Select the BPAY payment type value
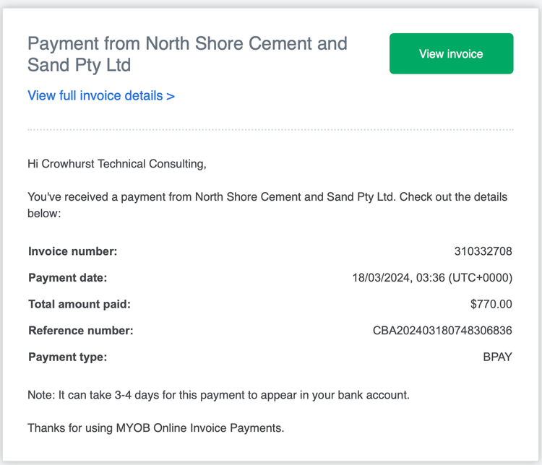This screenshot has width=542, height=465. 497,357
